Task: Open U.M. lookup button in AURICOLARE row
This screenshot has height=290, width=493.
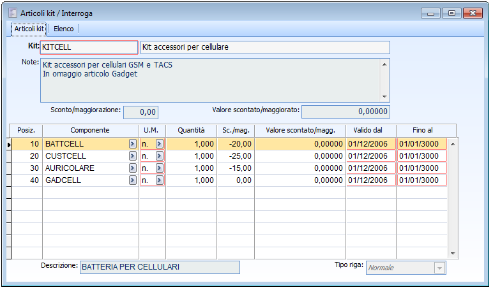Action: (x=160, y=168)
